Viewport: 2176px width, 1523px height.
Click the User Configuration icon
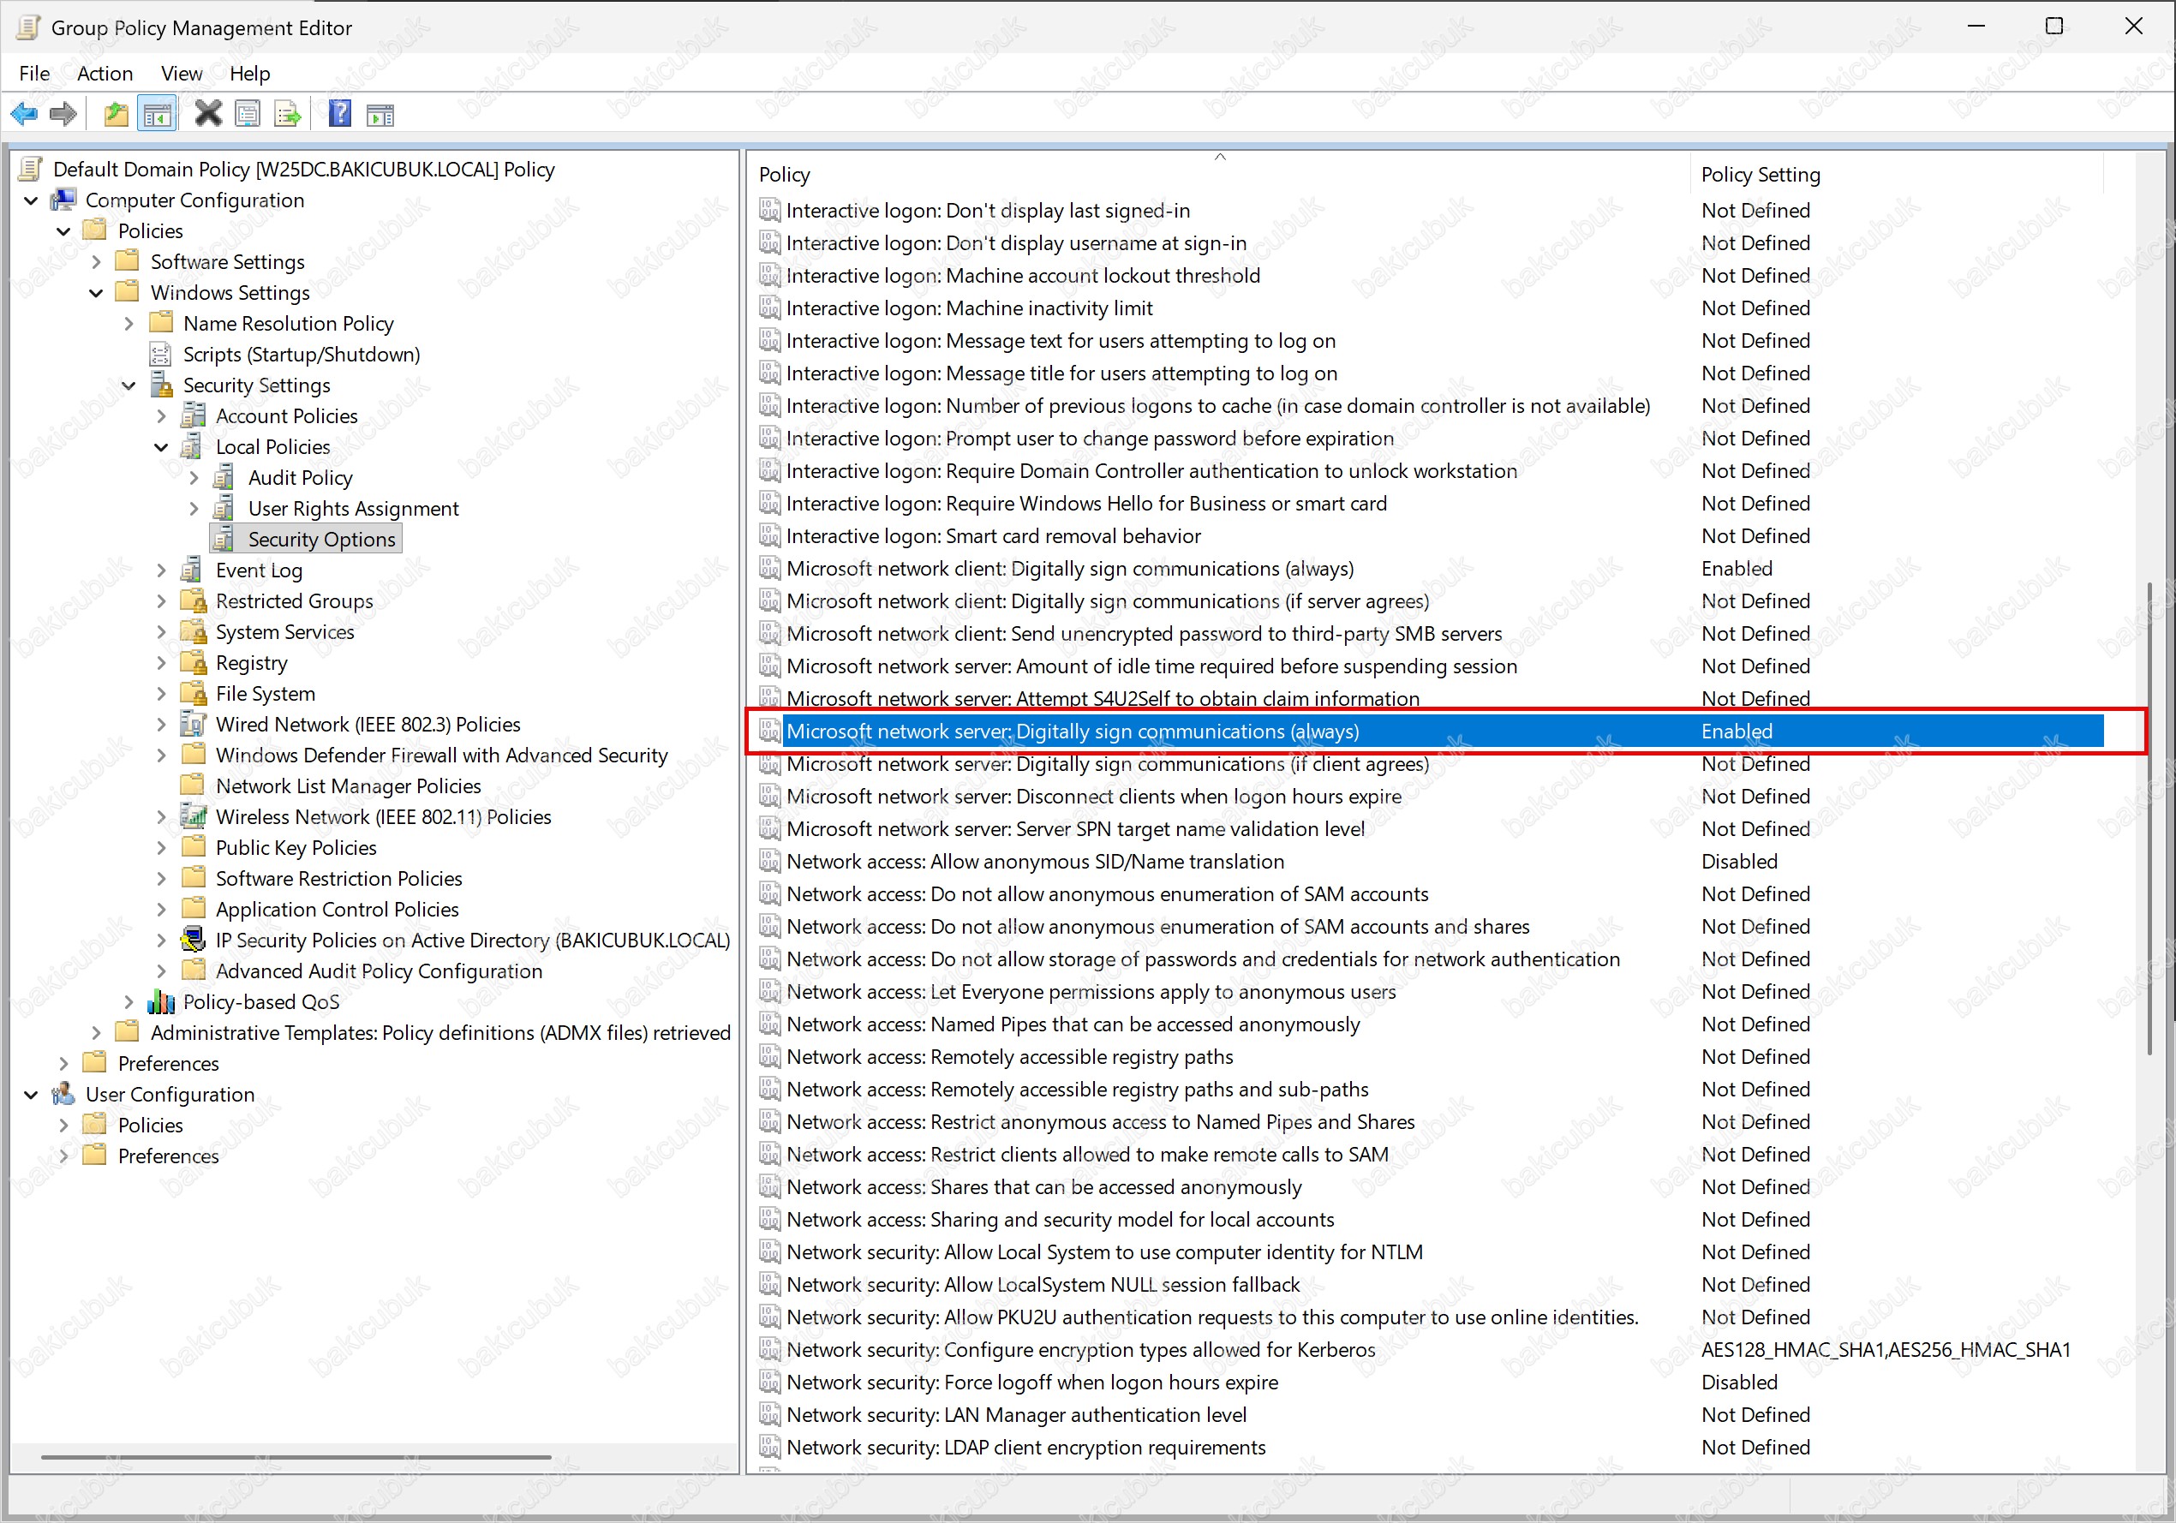pos(63,1094)
